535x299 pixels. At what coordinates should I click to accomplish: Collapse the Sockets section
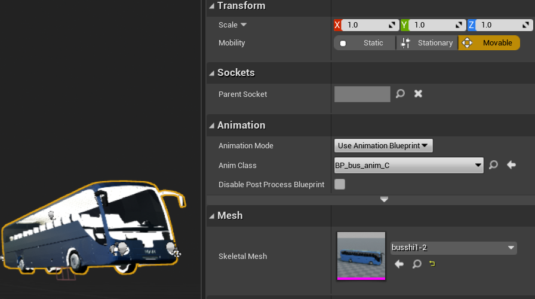pos(212,73)
